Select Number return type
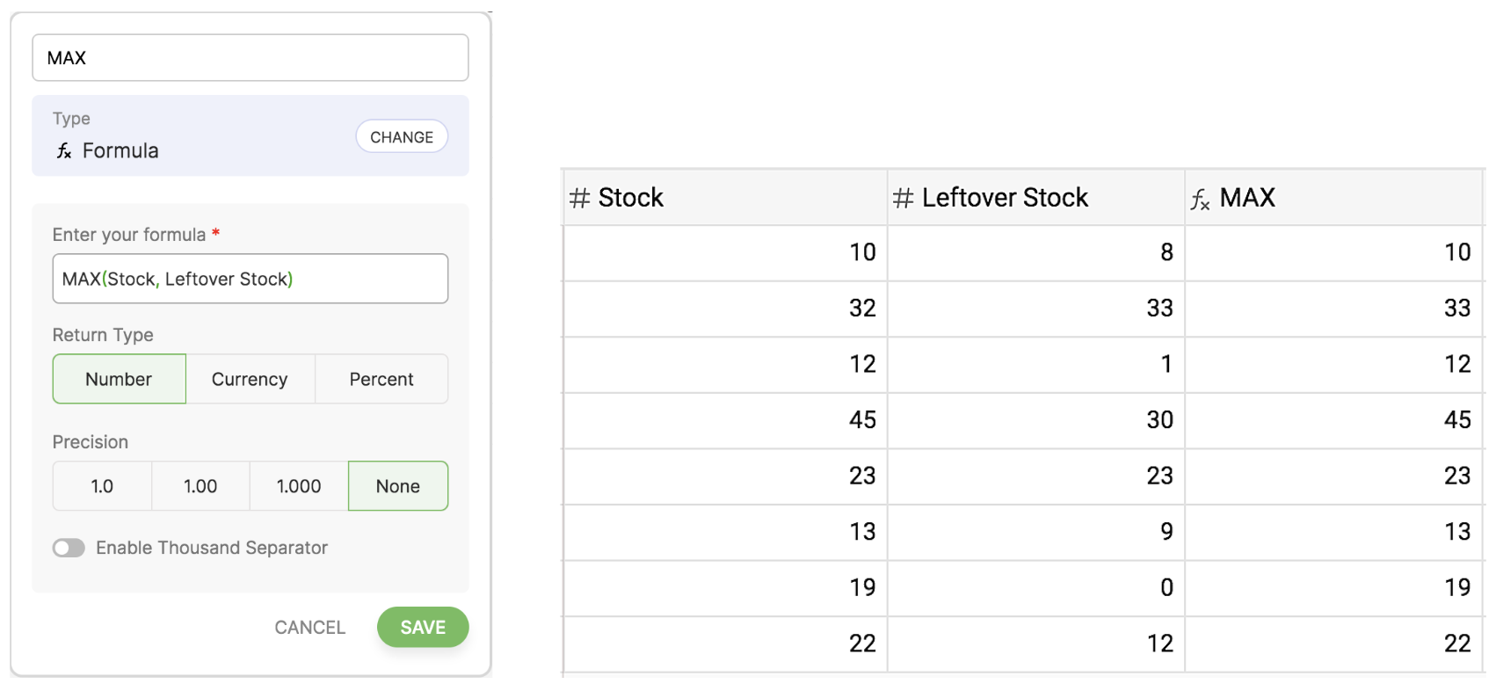Viewport: 1496px width, 691px height. coord(119,379)
